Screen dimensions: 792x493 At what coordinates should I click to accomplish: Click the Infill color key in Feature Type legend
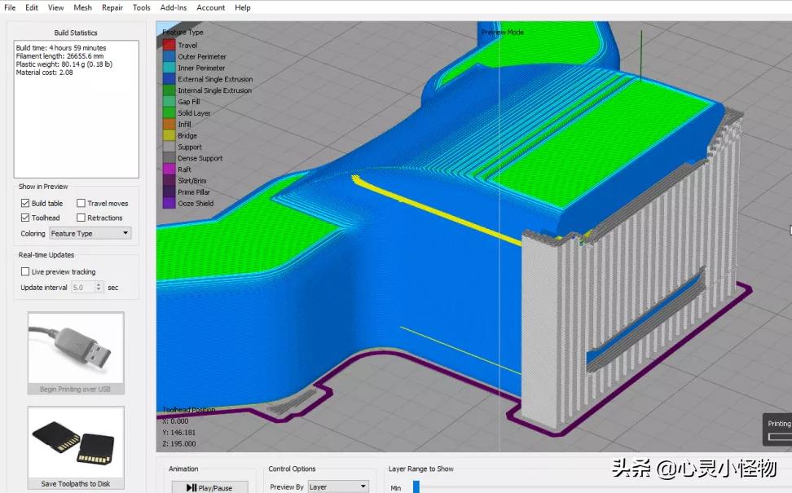pyautogui.click(x=168, y=124)
